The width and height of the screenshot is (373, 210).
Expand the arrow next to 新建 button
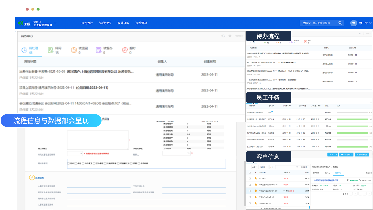336,155
